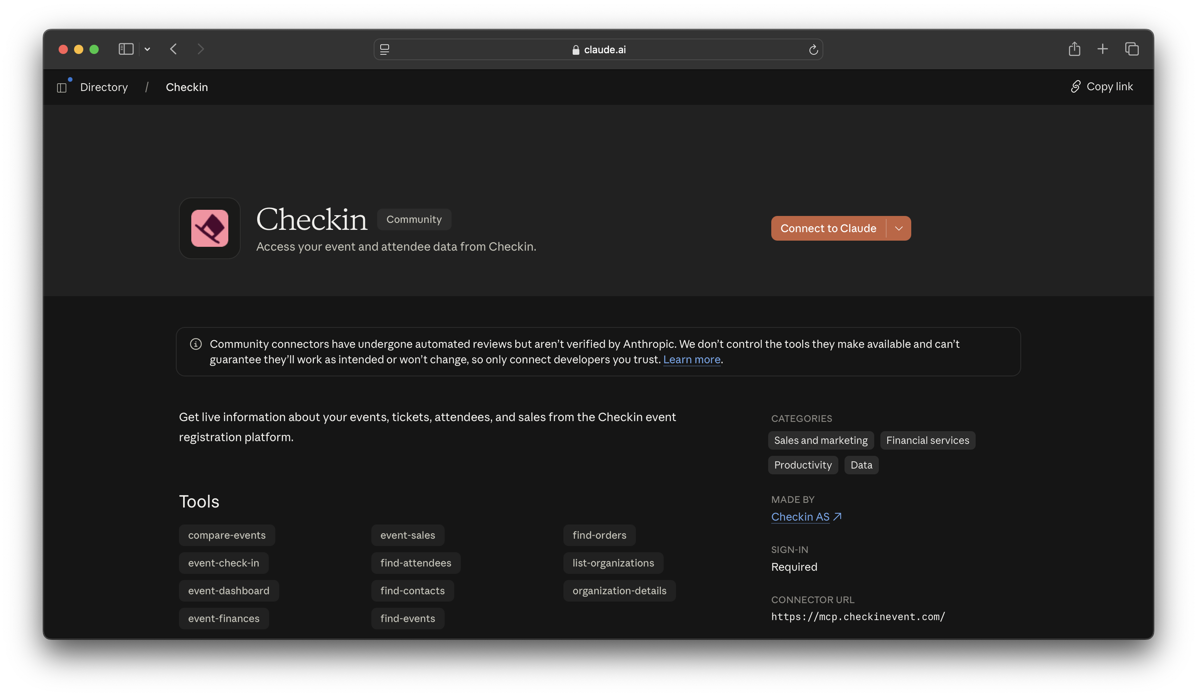This screenshot has width=1197, height=698.
Task: Select the Sales and marketing category
Action: 820,440
